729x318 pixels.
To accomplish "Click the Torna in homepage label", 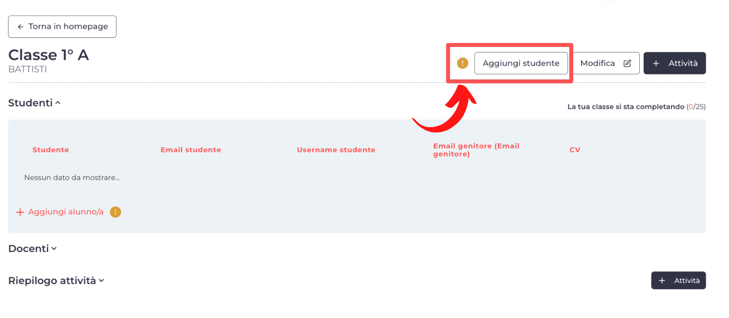I will 68,27.
